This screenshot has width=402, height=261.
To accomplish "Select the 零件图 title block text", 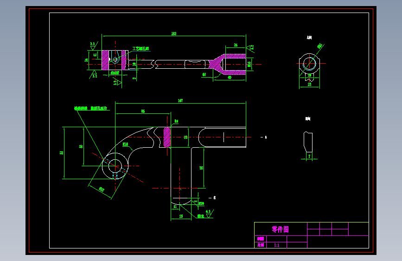I will (x=280, y=229).
